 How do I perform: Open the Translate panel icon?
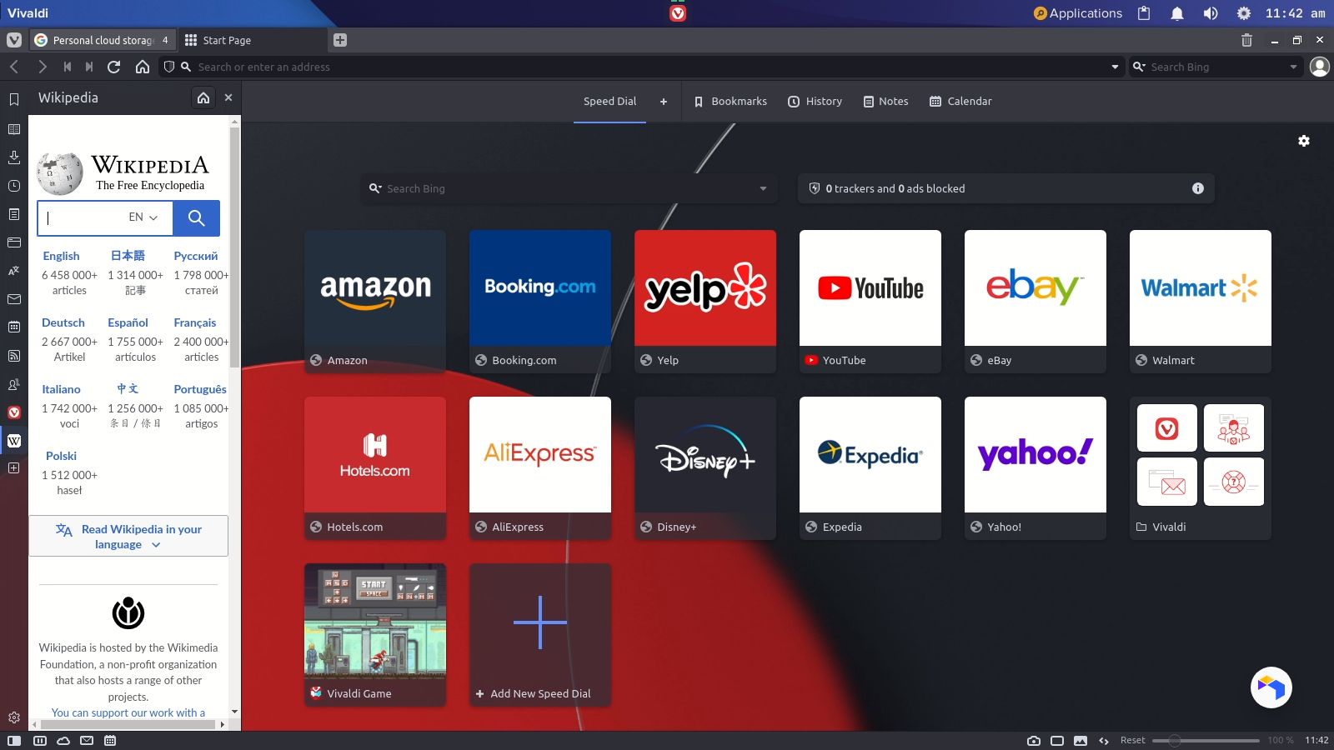14,271
